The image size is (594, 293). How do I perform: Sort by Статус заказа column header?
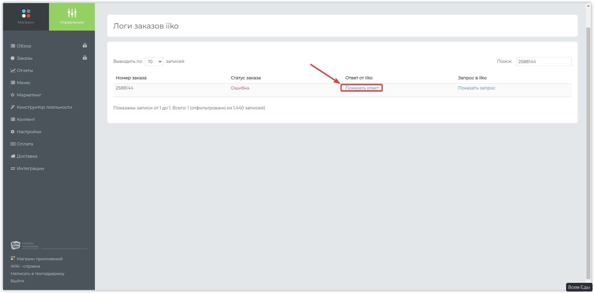click(x=246, y=78)
